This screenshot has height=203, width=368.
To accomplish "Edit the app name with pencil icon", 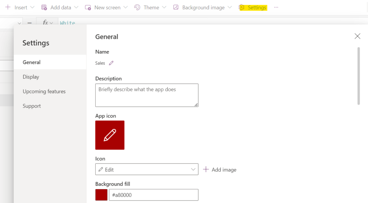I will [x=111, y=63].
